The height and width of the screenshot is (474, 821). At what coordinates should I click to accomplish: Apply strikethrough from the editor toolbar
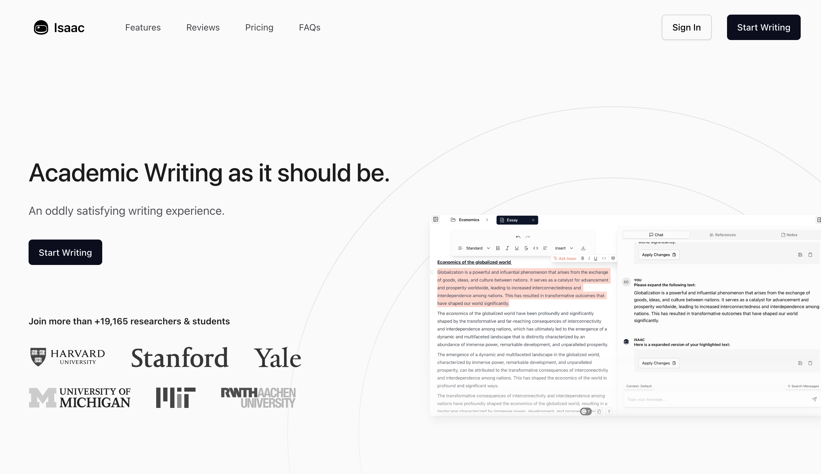526,248
